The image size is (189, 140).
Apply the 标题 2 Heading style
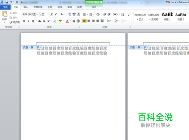pos(181,17)
